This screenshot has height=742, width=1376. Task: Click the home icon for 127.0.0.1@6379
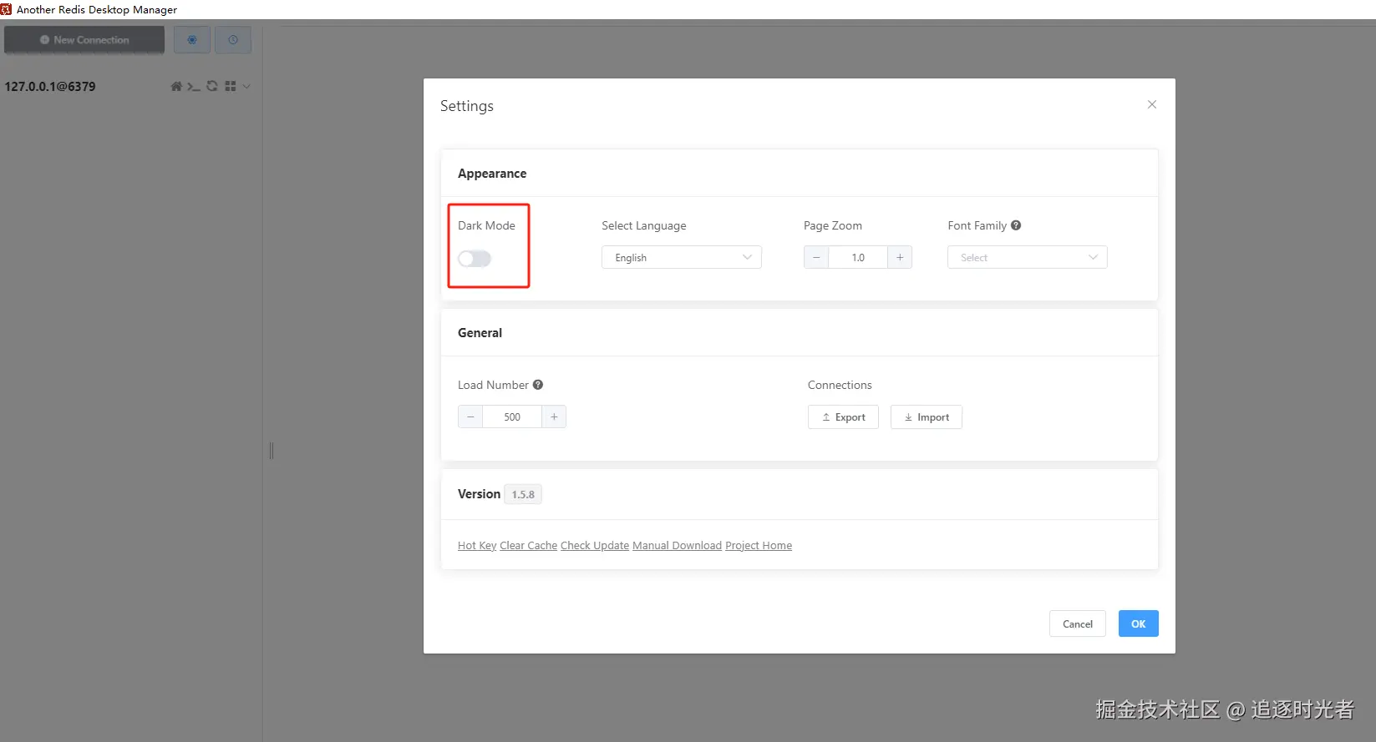point(176,86)
